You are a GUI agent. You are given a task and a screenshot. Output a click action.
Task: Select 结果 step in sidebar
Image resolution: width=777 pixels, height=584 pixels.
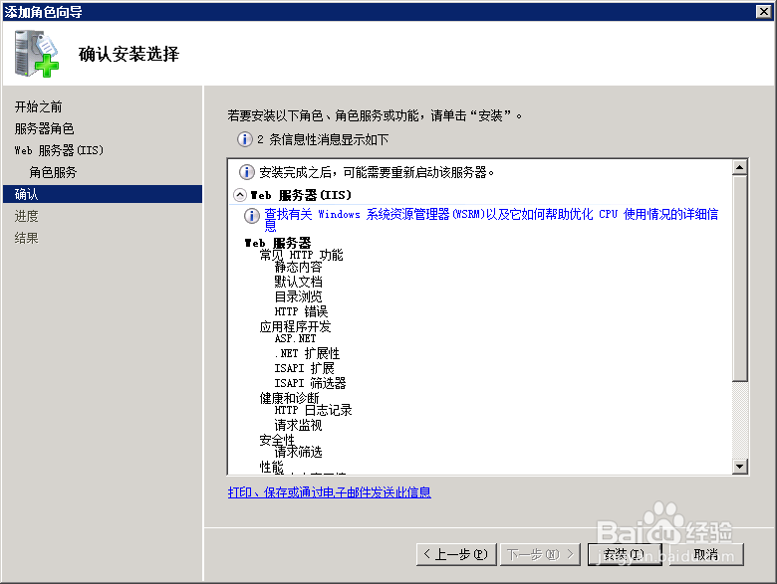click(26, 238)
